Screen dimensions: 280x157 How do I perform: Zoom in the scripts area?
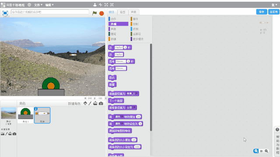pos(266,151)
